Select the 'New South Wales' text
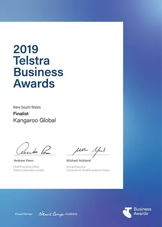Screen dimensions: 162x227 click(x=27, y=107)
